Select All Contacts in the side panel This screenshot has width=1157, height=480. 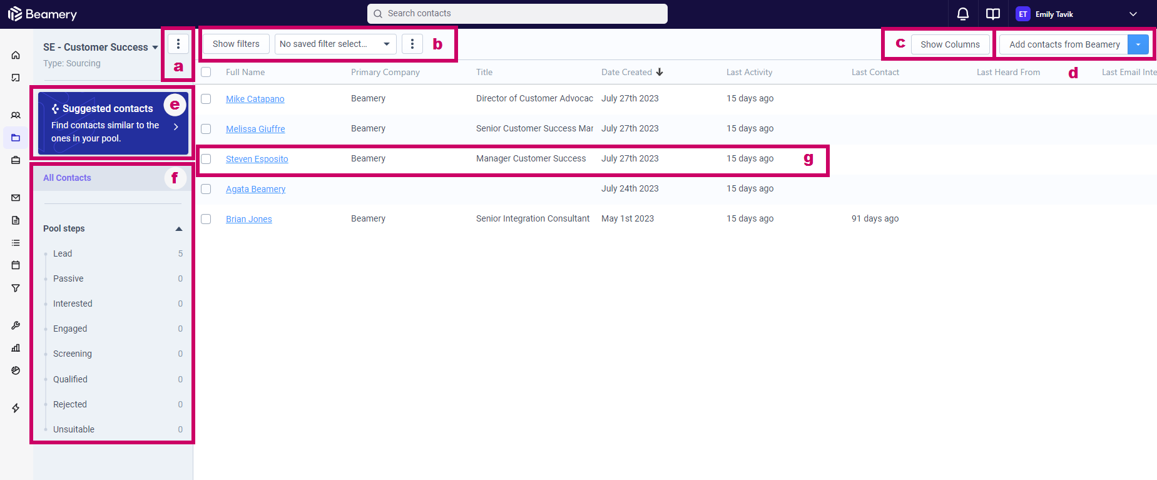coord(113,178)
